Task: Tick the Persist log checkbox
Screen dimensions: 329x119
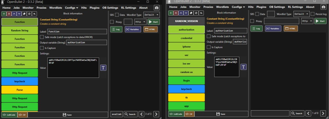Action: (x=313, y=14)
